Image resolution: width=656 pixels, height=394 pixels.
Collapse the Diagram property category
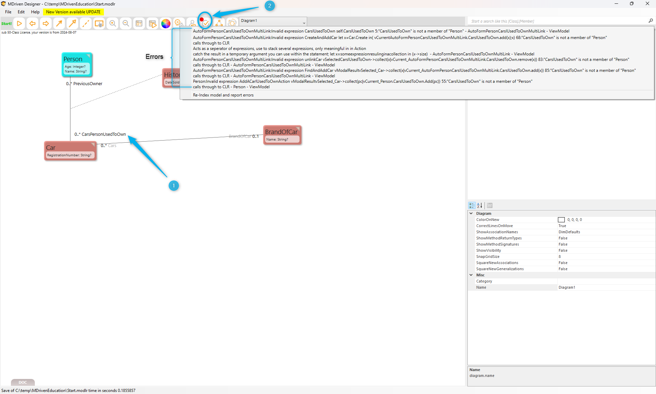471,213
